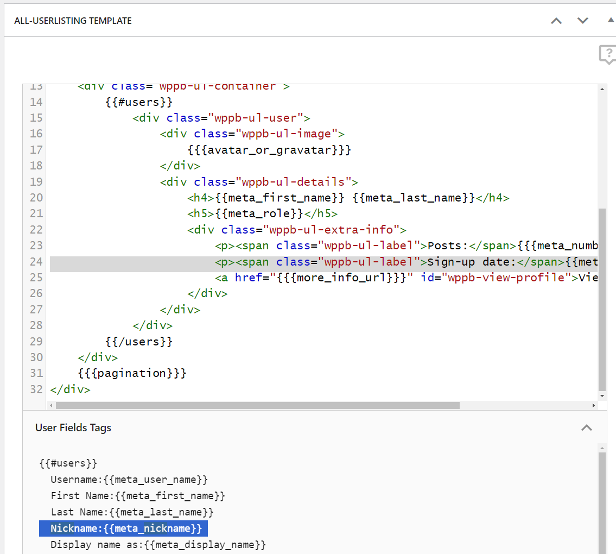Click {{{pagination}}} on line 31
Image resolution: width=616 pixels, height=554 pixels.
(132, 373)
